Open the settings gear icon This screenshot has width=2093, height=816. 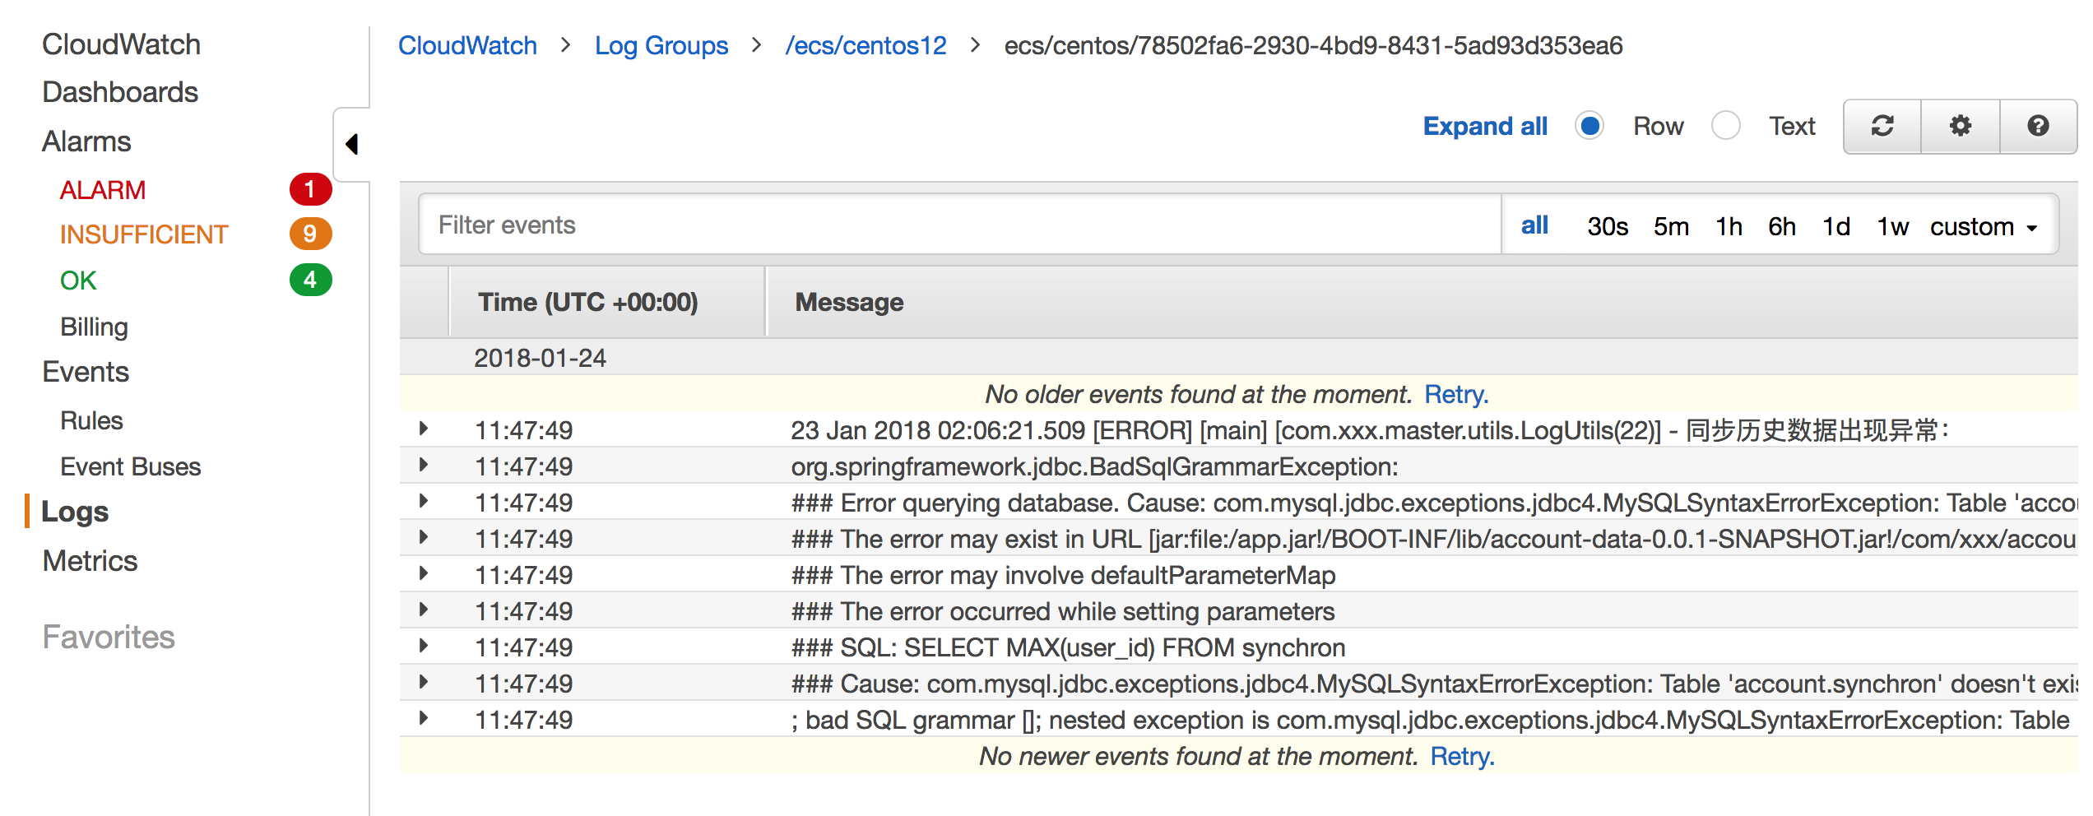tap(1961, 126)
